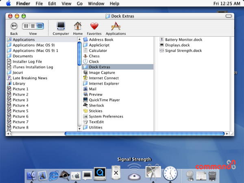This screenshot has width=244, height=183.
Task: Click scroll up arrow of first column
Action: (x=79, y=39)
